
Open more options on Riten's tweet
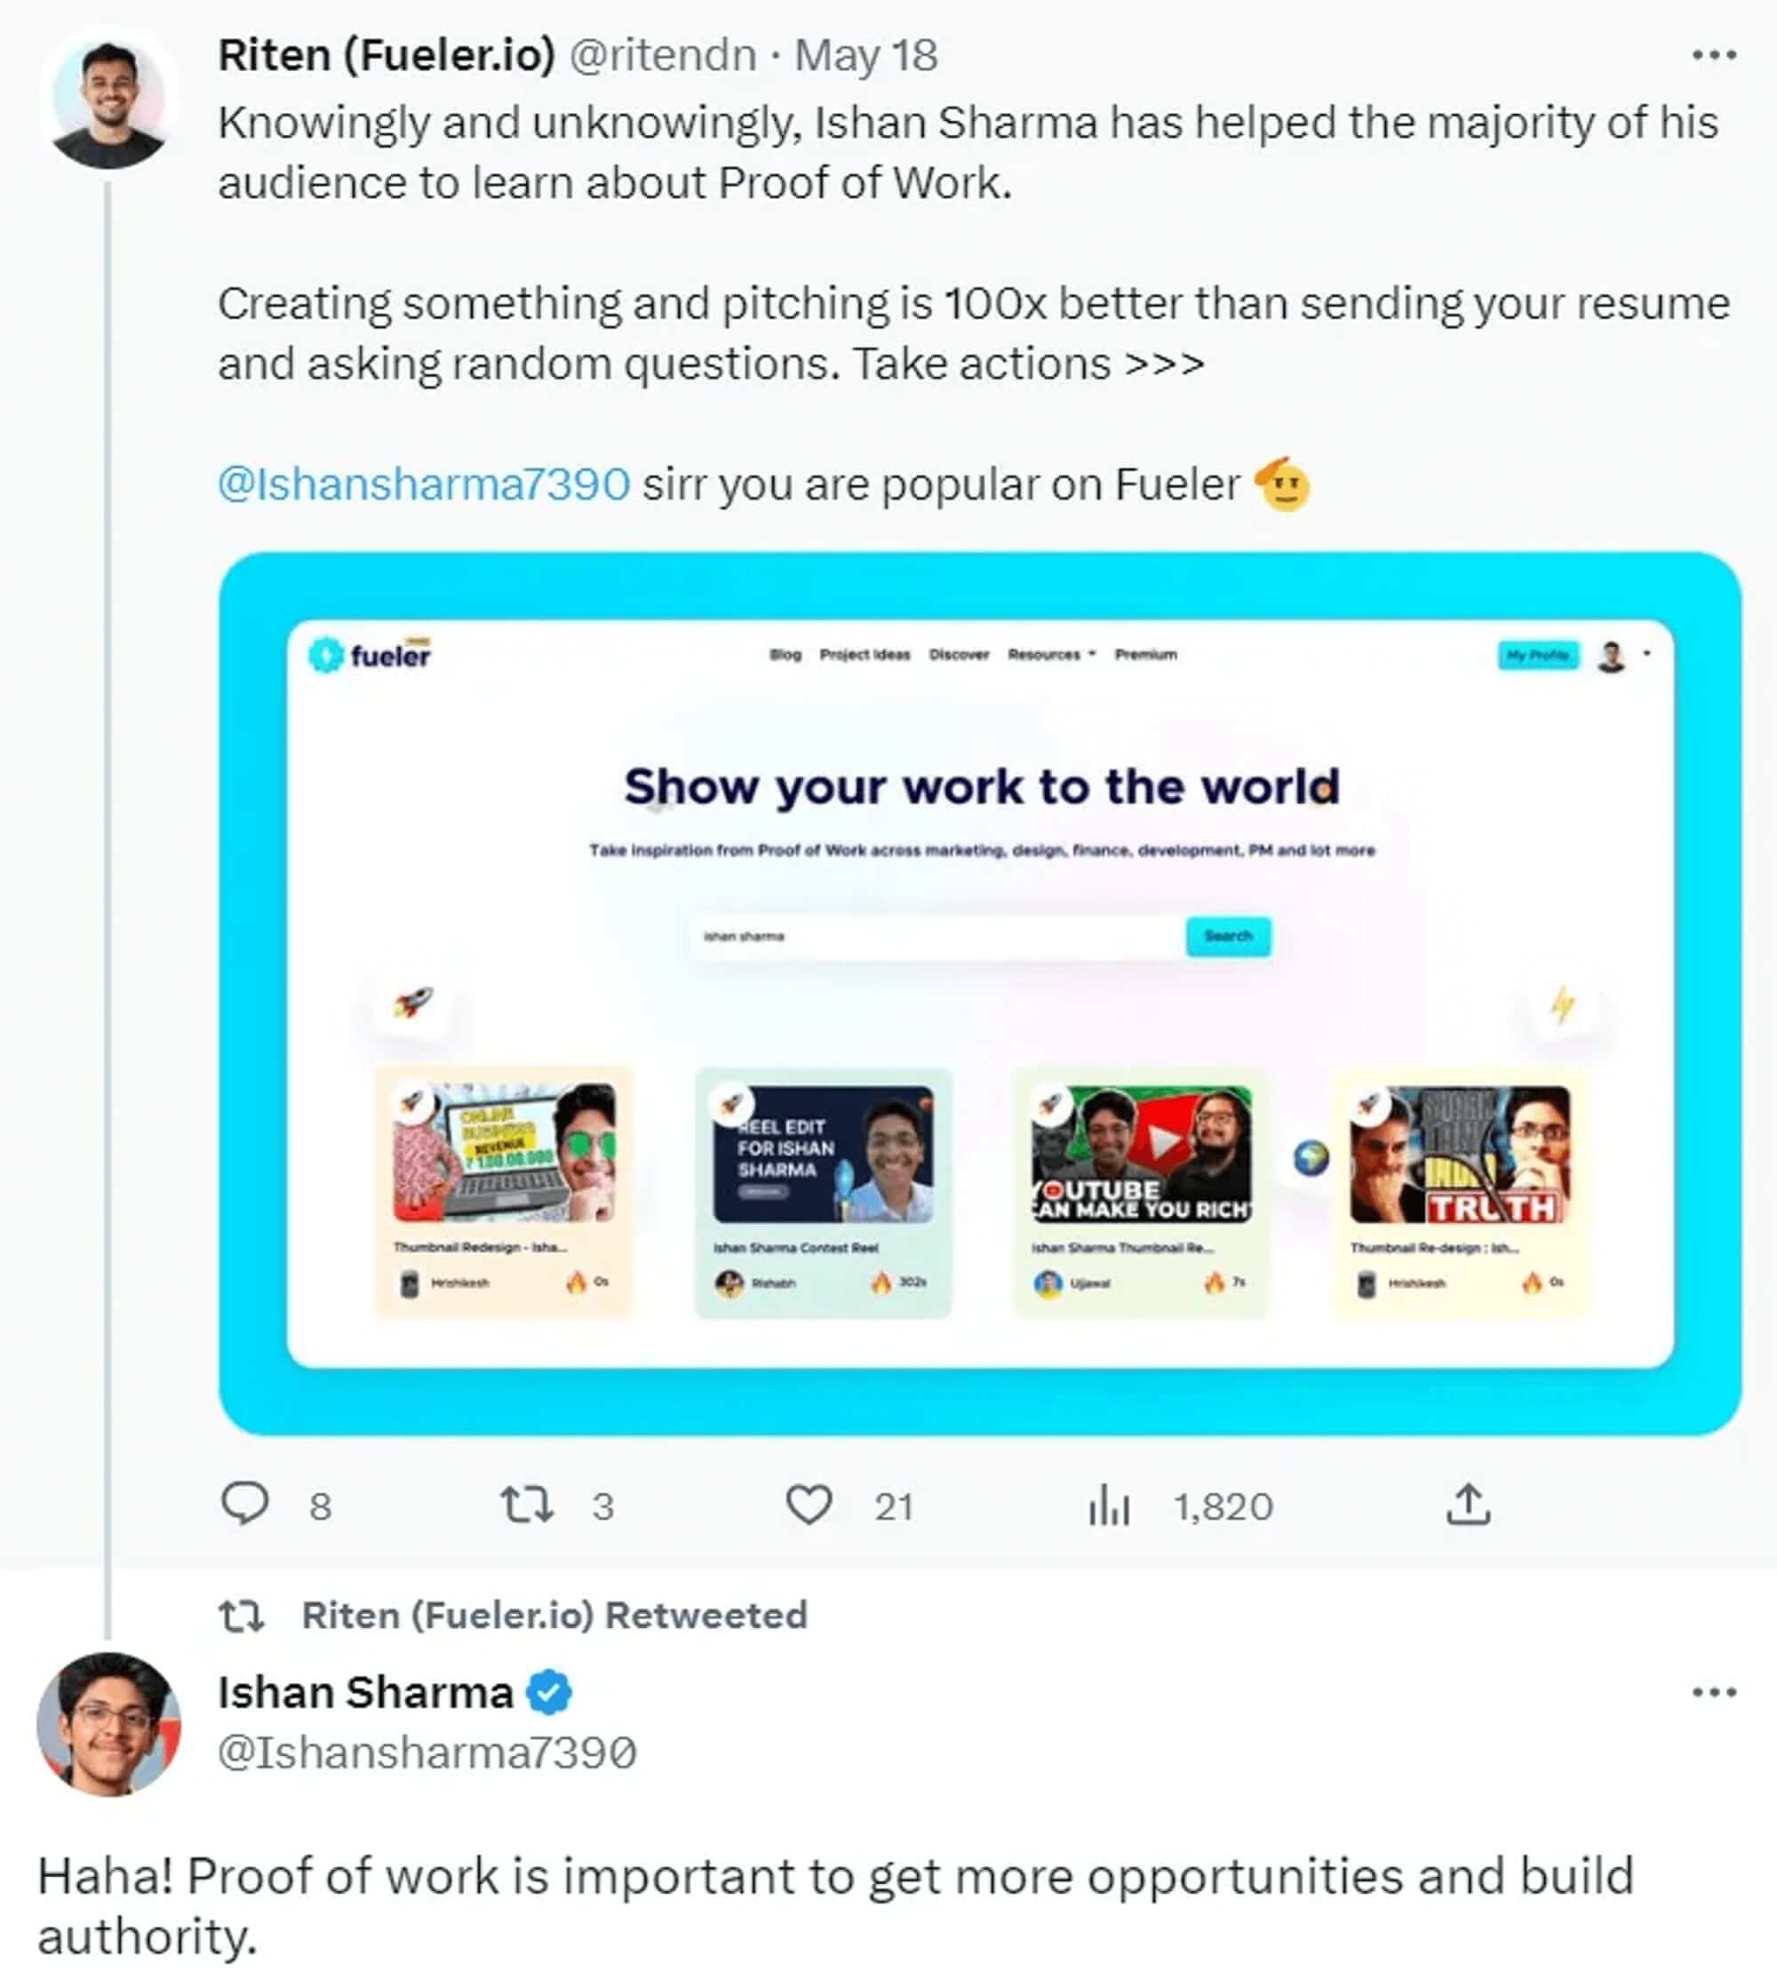pyautogui.click(x=1714, y=56)
